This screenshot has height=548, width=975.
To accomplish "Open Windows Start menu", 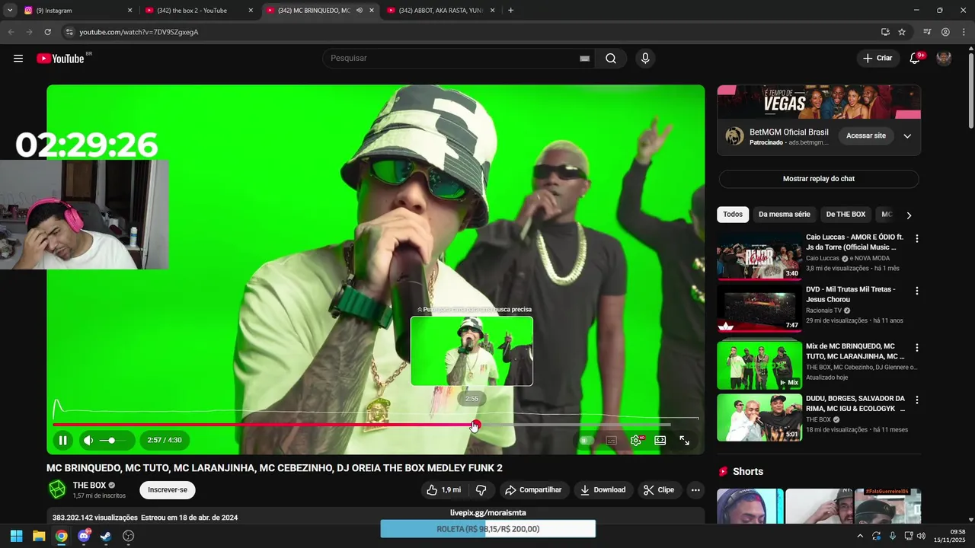I will (x=16, y=536).
